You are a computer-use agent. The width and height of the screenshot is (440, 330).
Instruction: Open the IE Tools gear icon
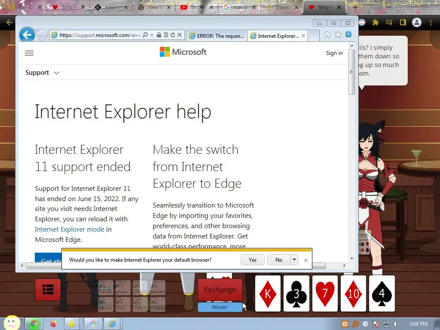coord(348,34)
